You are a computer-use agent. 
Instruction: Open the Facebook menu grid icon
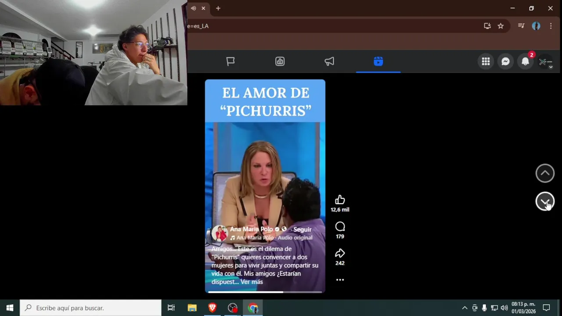point(486,62)
